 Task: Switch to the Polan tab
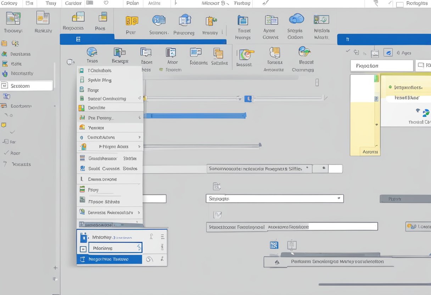point(132,3)
